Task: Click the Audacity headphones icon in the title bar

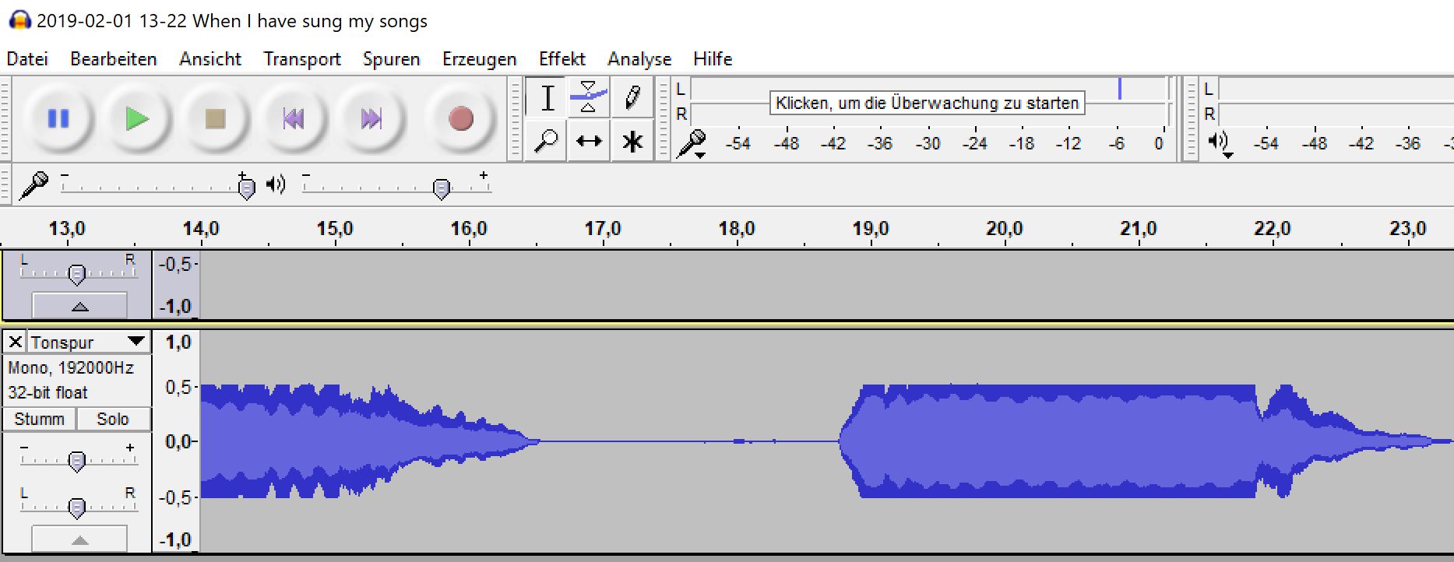Action: click(19, 20)
